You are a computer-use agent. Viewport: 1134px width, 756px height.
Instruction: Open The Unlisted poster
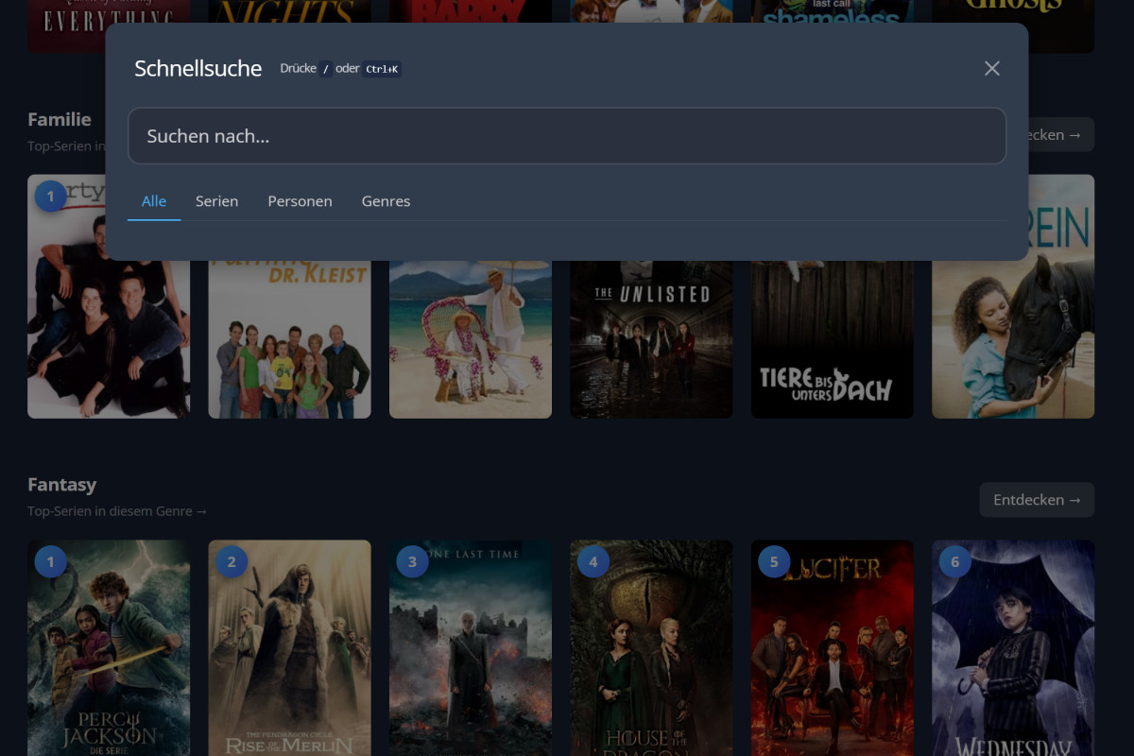point(651,340)
